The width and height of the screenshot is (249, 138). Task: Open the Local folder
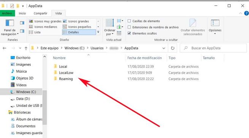tap(63, 67)
